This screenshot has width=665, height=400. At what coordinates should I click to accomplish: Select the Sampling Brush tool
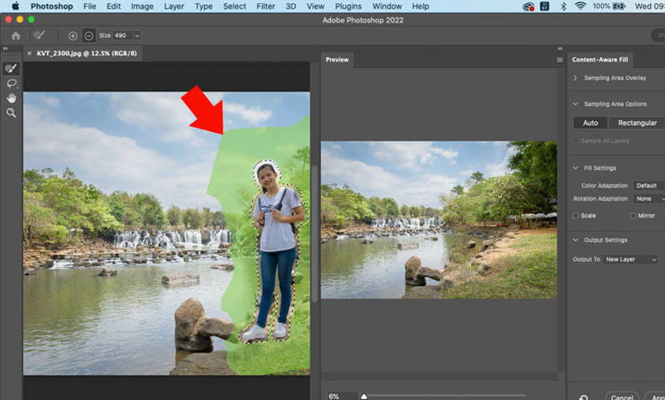pos(11,68)
